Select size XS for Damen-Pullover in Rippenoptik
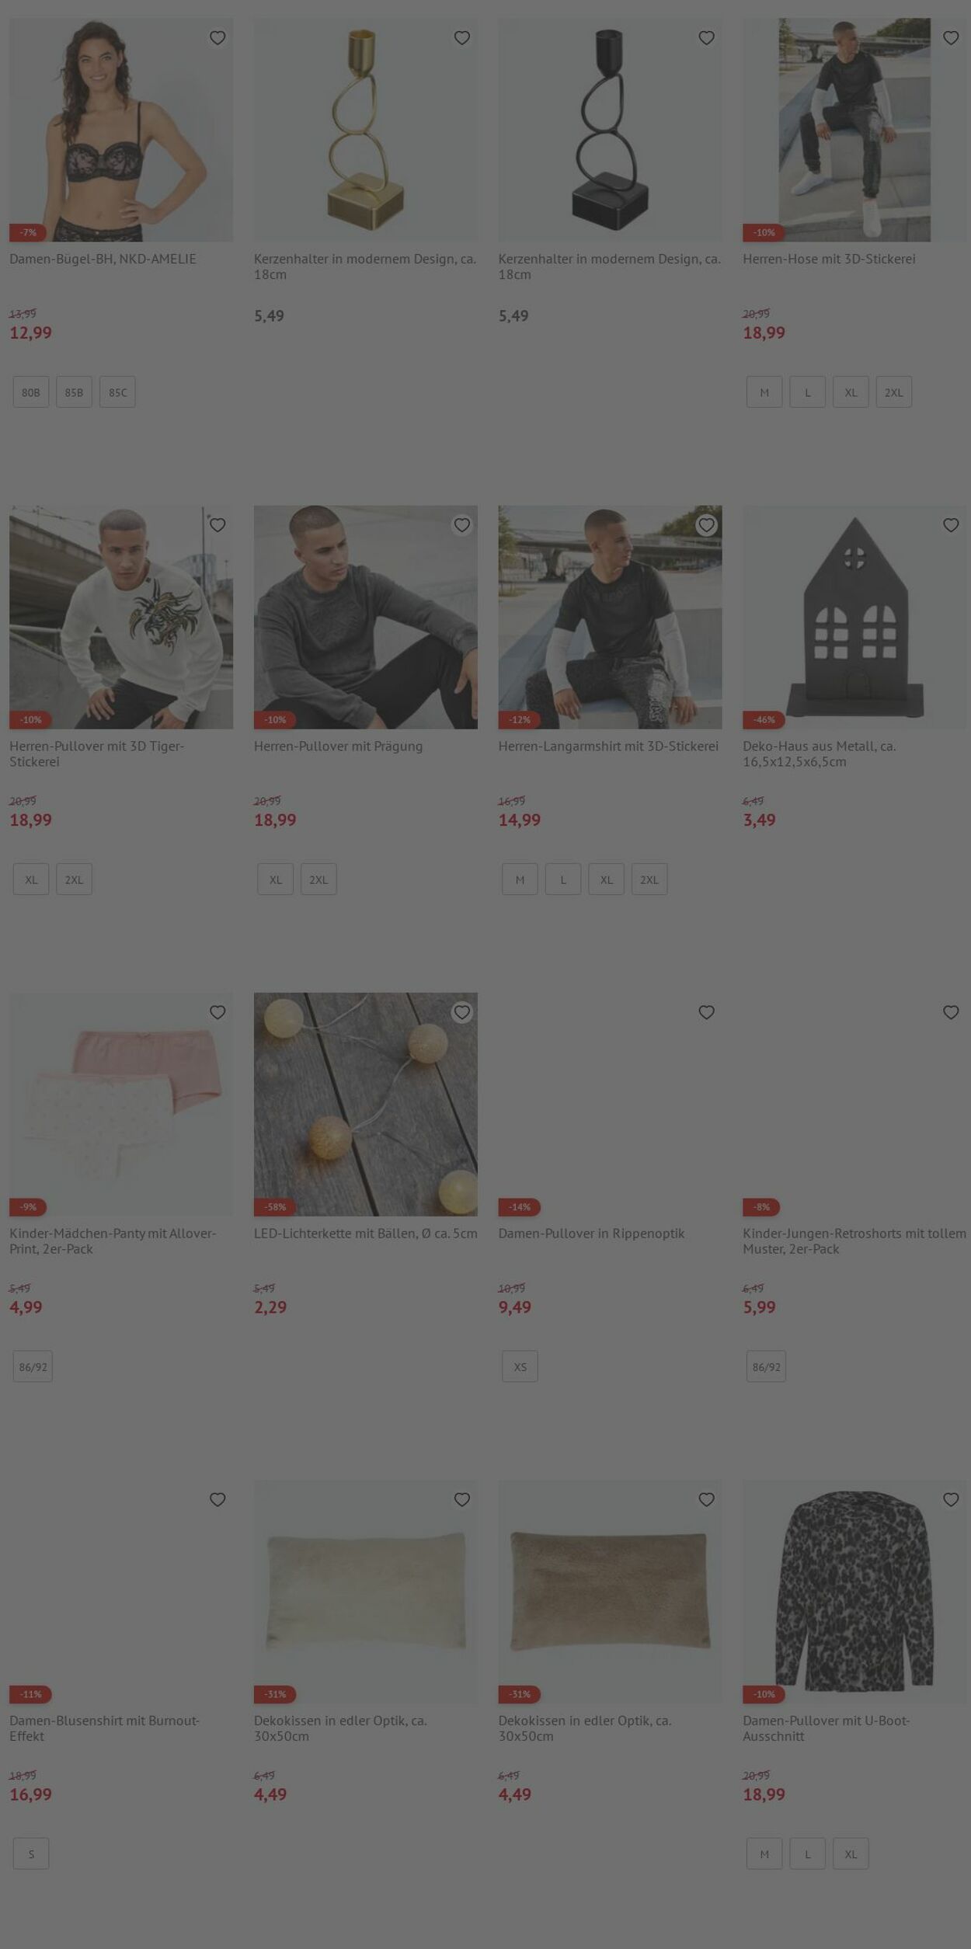Viewport: 971px width, 1949px height. (520, 1366)
